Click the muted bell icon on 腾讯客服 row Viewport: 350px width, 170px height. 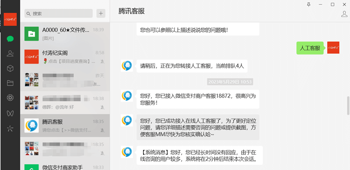click(102, 130)
